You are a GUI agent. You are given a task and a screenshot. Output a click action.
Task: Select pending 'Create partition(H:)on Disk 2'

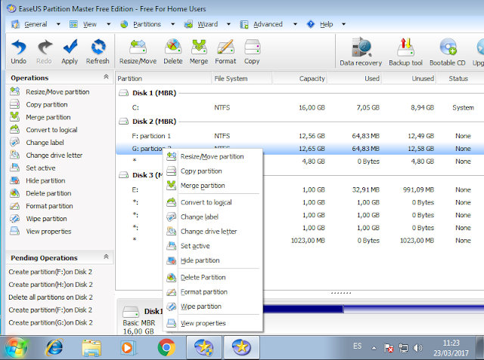coord(51,285)
